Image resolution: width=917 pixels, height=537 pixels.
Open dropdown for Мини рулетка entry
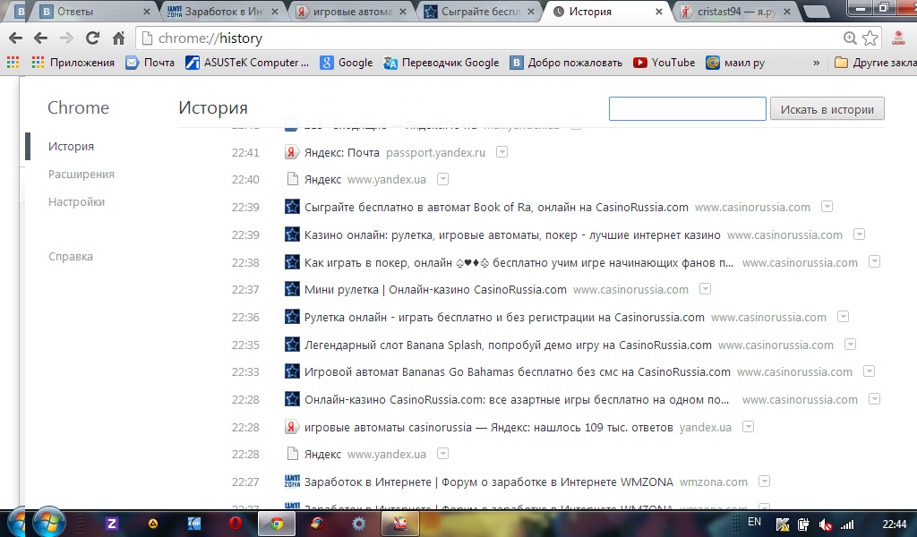pos(706,289)
